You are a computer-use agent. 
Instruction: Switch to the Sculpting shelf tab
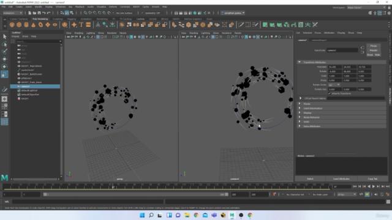tap(58, 19)
